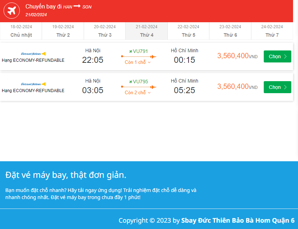Expand 'Còn 2 chỗ' seat details

[x=138, y=93]
